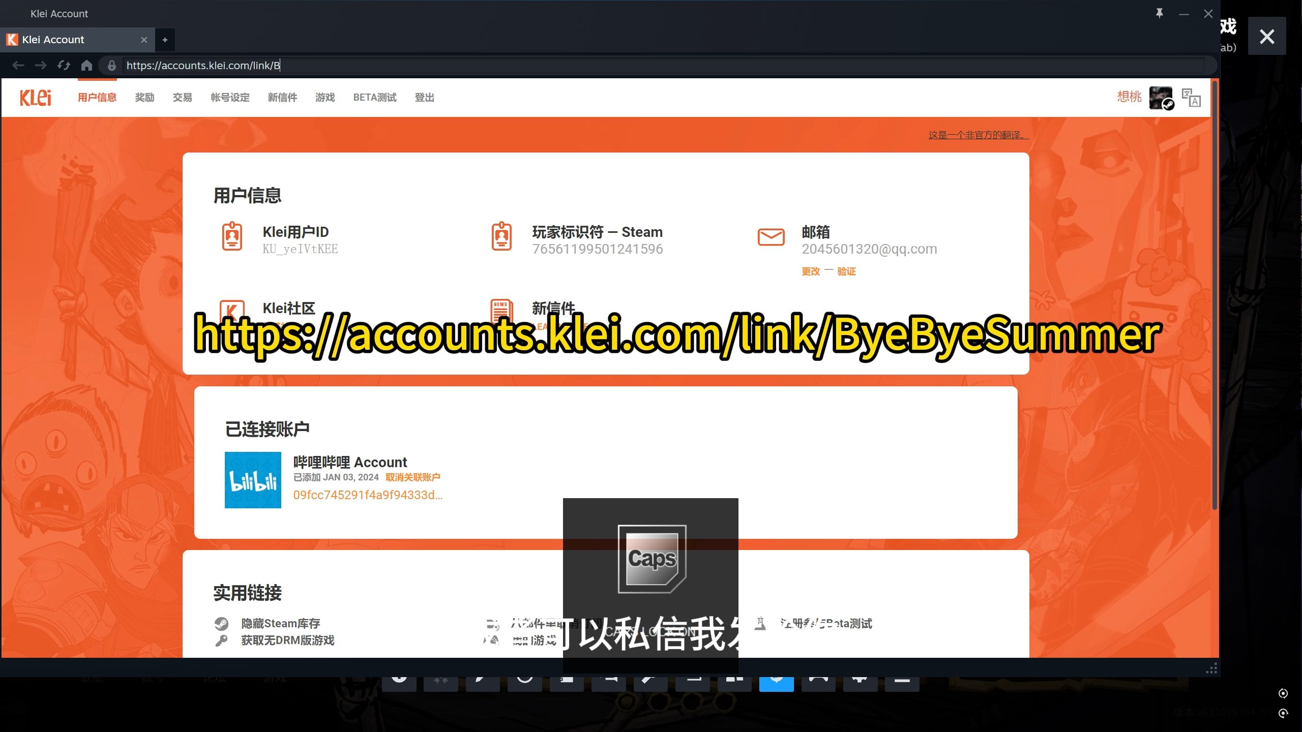1302x732 pixels.
Task: Open the 交易 navigation item
Action: 182,97
